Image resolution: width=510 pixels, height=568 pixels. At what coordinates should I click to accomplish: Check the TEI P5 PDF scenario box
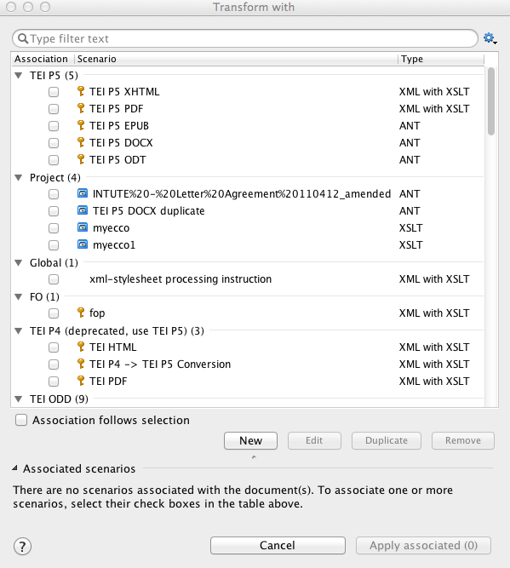(x=54, y=109)
